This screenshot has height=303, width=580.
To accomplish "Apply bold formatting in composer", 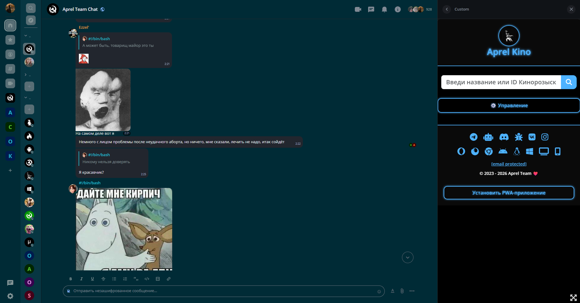I will coord(71,279).
